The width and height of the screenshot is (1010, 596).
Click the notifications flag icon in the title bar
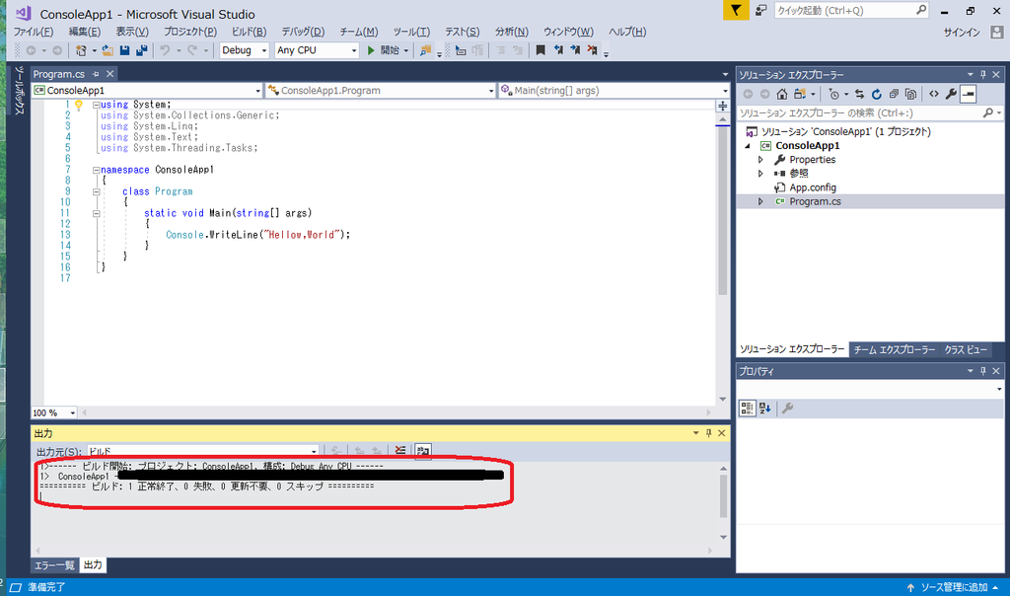click(736, 10)
